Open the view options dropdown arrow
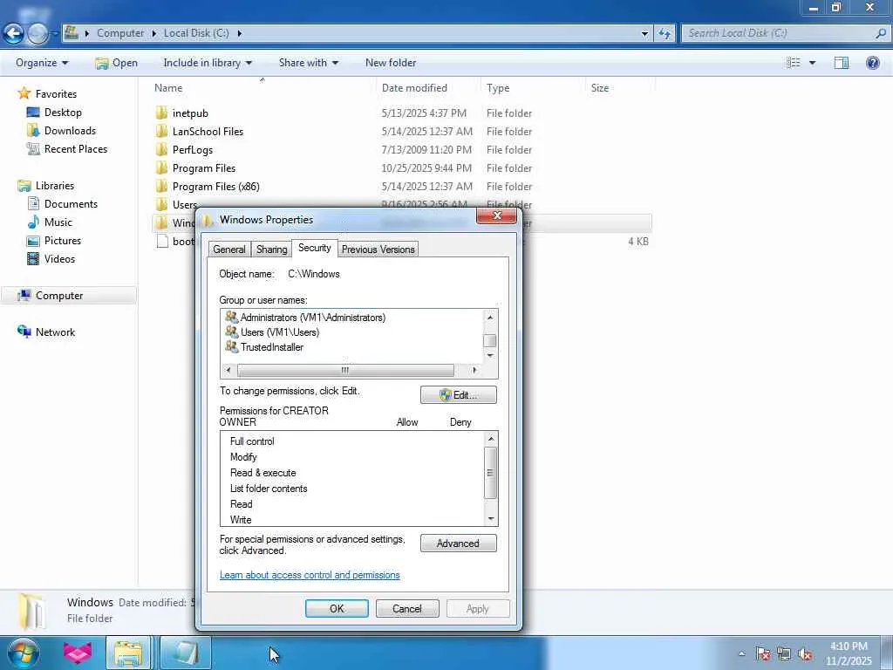Viewport: 893px width, 670px height. (x=812, y=63)
